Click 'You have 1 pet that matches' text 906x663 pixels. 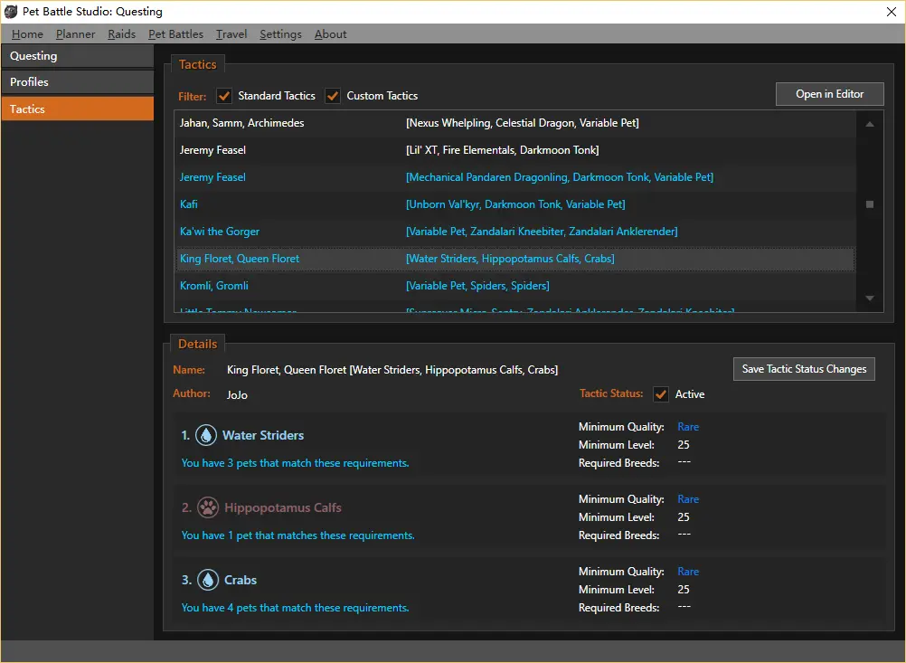coord(298,535)
